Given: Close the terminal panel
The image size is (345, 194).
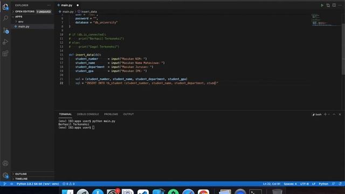Looking at the screenshot, I should coord(340,114).
